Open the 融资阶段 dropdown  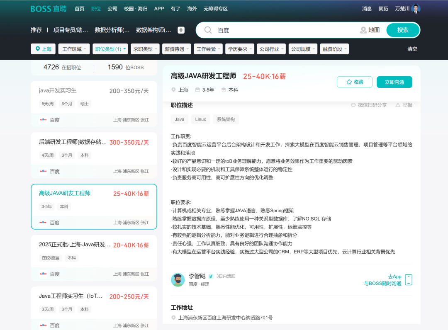coord(334,49)
